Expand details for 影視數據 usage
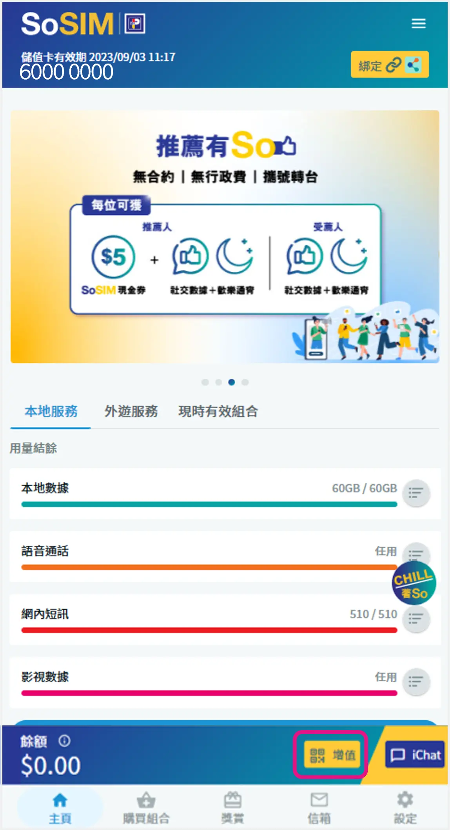This screenshot has width=450, height=830. (x=416, y=682)
